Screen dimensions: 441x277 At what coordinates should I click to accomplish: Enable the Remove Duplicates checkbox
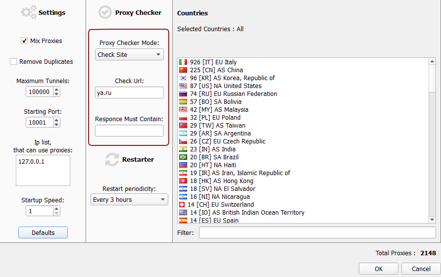[x=13, y=61]
